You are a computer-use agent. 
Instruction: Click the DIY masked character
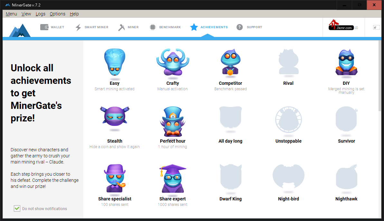pos(346,62)
